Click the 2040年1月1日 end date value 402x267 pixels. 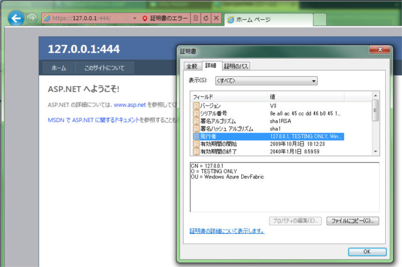click(294, 151)
